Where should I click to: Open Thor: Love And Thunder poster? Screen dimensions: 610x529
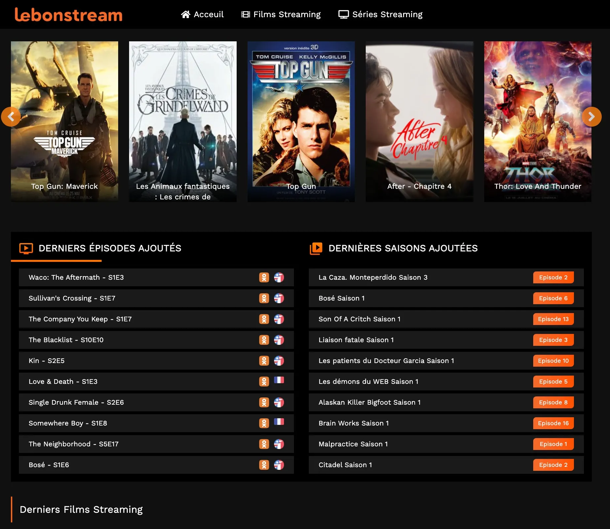(538, 121)
